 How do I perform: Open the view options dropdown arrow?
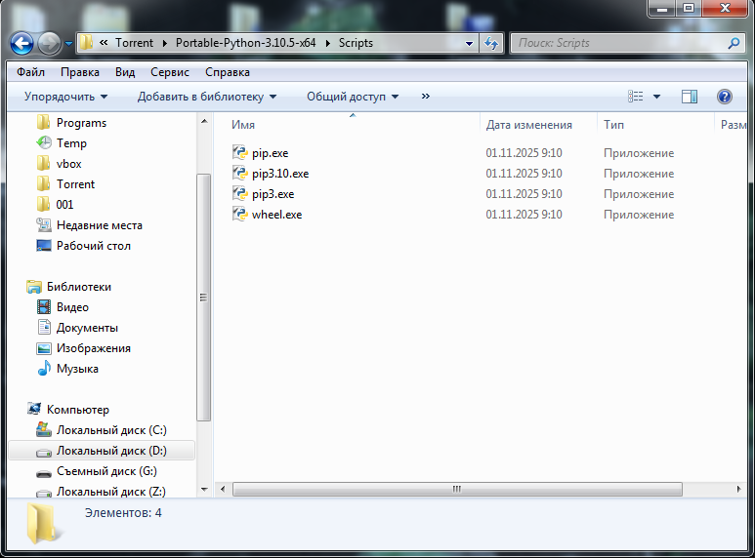point(656,97)
